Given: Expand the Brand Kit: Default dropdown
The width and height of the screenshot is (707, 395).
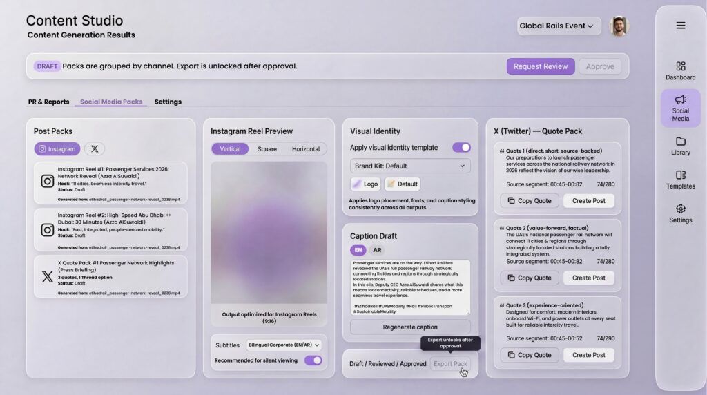Looking at the screenshot, I should tap(410, 166).
